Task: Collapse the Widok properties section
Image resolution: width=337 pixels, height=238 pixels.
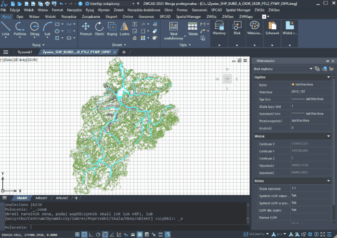Action: (329, 136)
